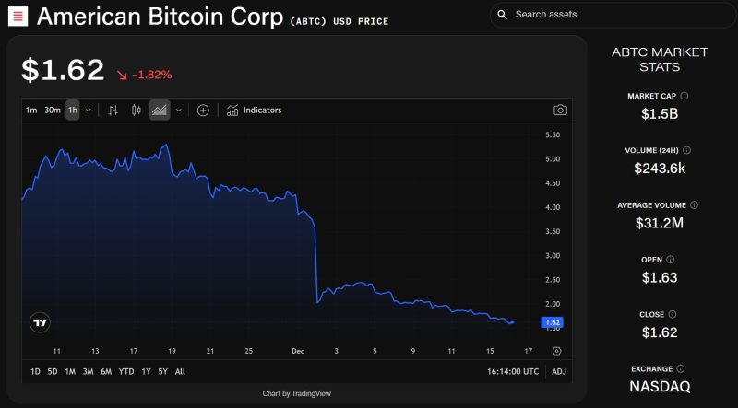Expand the time interval dropdown arrow
Viewport: 738px width, 408px height.
[88, 111]
